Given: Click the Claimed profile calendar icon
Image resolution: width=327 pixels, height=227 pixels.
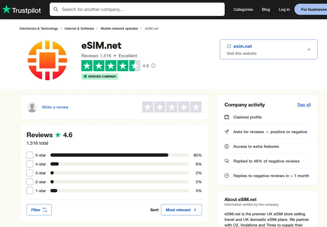Looking at the screenshot, I should click(x=227, y=117).
